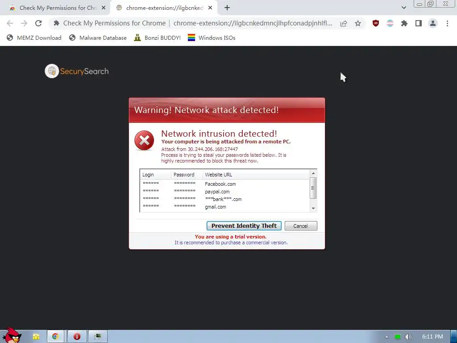Open the taskbar file explorer icon
Image resolution: width=457 pixels, height=343 pixels.
[36, 337]
